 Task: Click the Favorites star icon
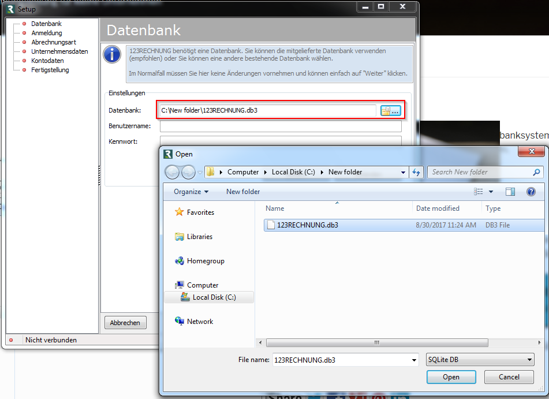pyautogui.click(x=180, y=212)
